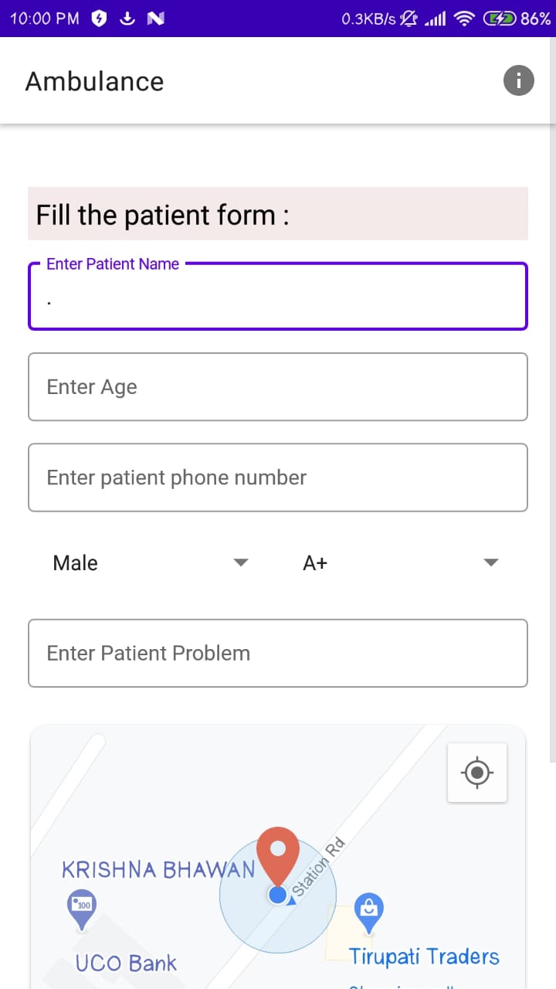Tap the UCO Bank ATM map marker
This screenshot has height=989, width=556.
pos(81,907)
